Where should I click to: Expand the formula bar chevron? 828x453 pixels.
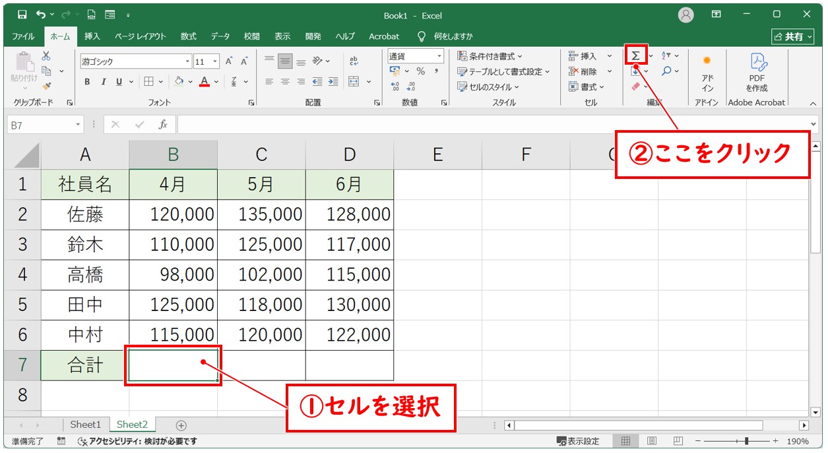(813, 124)
